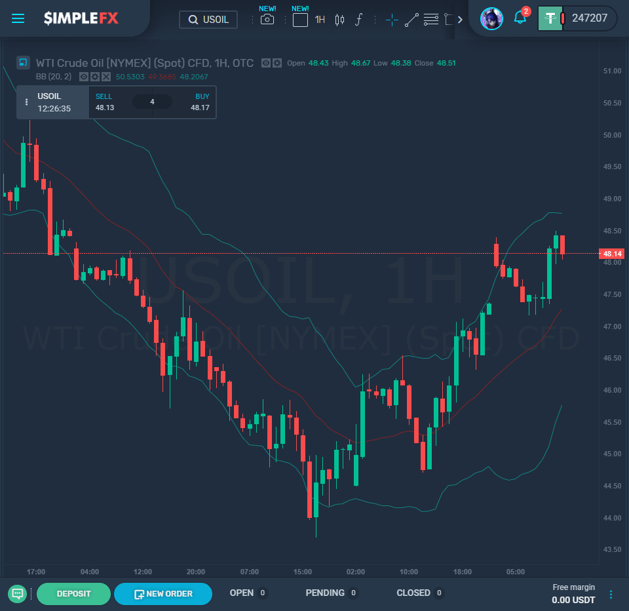Image resolution: width=629 pixels, height=611 pixels.
Task: Open candlestick chart style selector
Action: (339, 19)
